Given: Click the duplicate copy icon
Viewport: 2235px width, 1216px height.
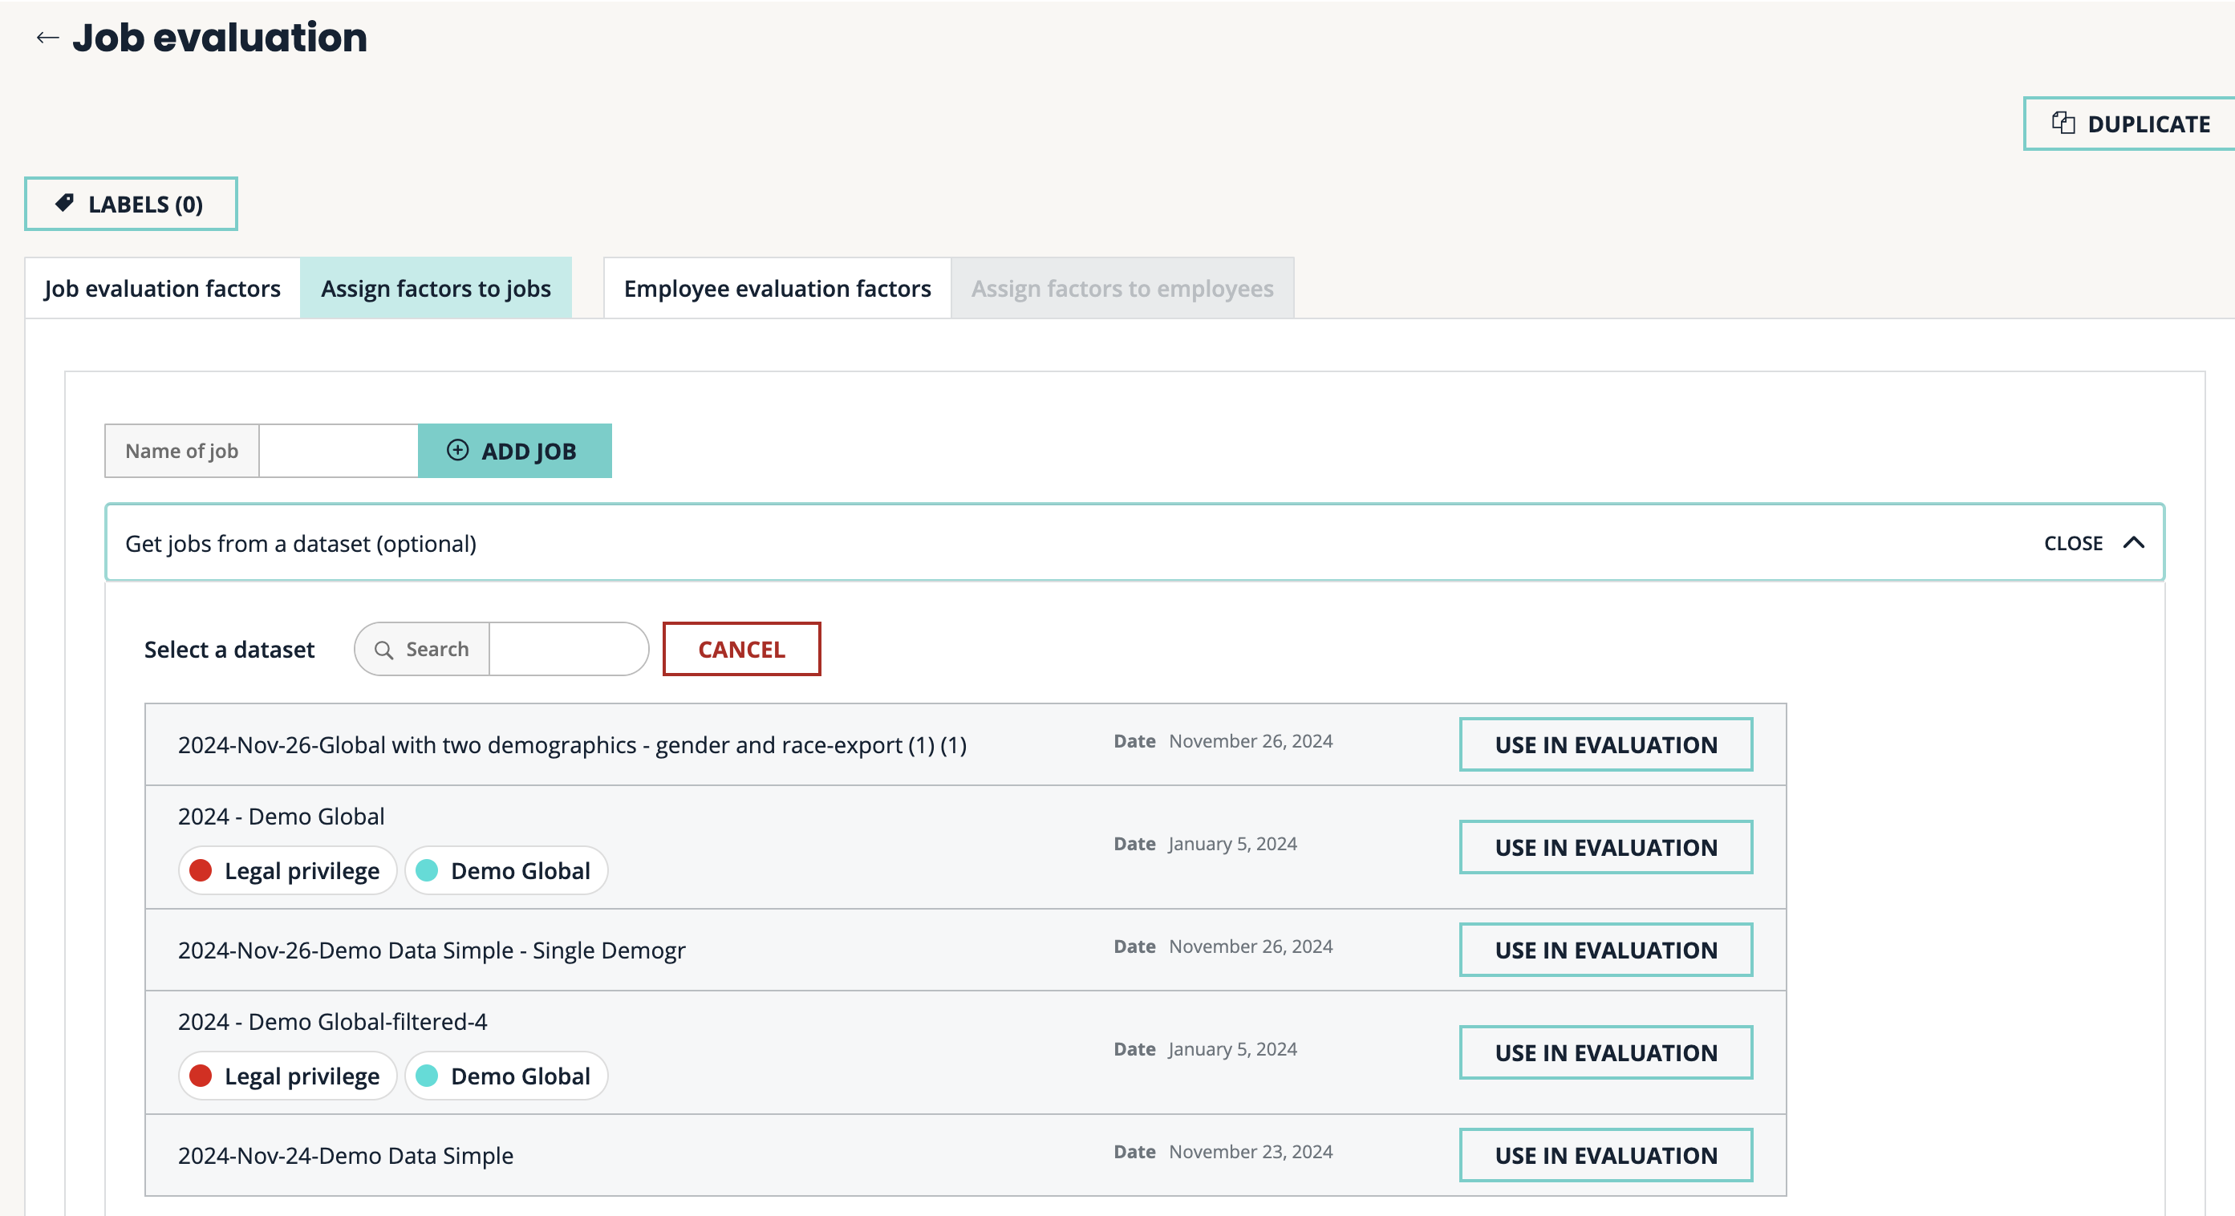Looking at the screenshot, I should pos(2063,124).
